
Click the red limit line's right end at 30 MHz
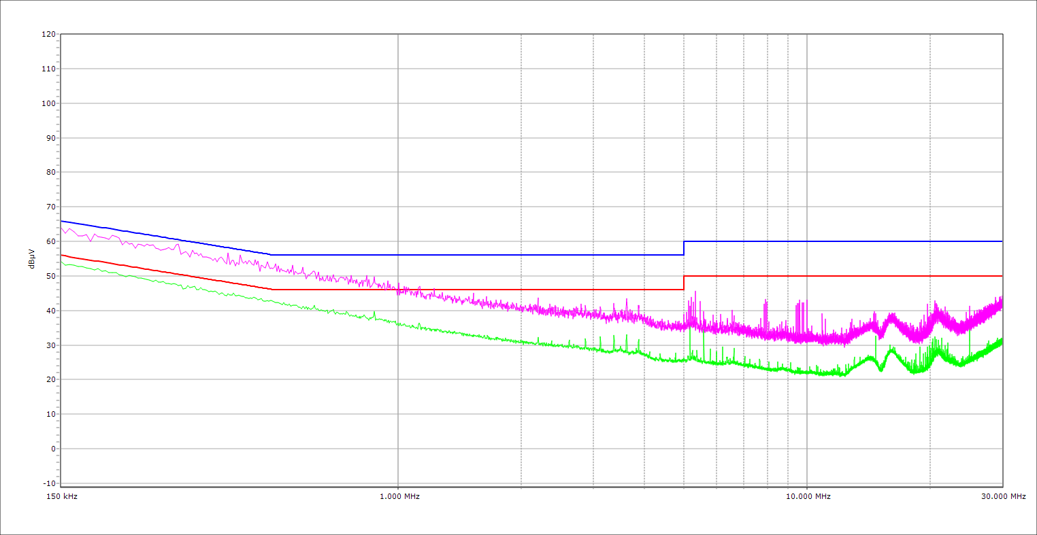click(1002, 276)
